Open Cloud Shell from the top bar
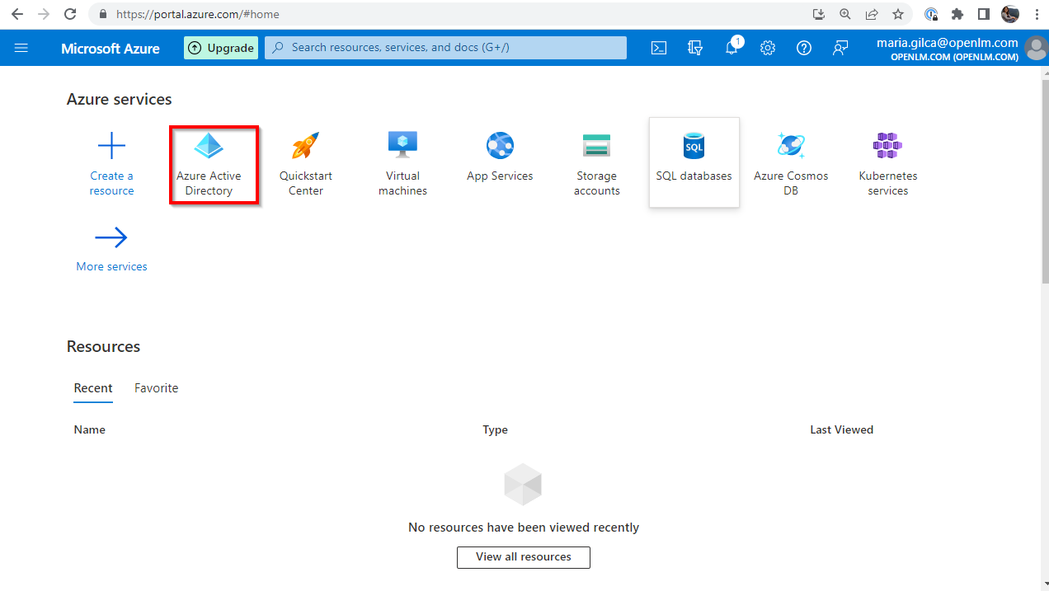 click(659, 48)
